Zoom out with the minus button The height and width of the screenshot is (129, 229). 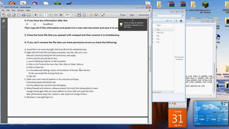(x=56, y=15)
